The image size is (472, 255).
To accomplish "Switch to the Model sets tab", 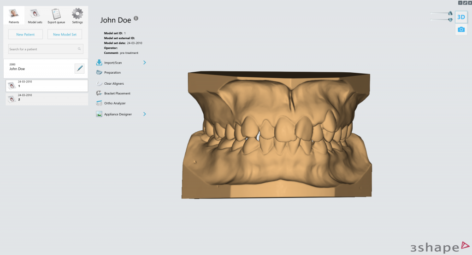I will click(35, 14).
